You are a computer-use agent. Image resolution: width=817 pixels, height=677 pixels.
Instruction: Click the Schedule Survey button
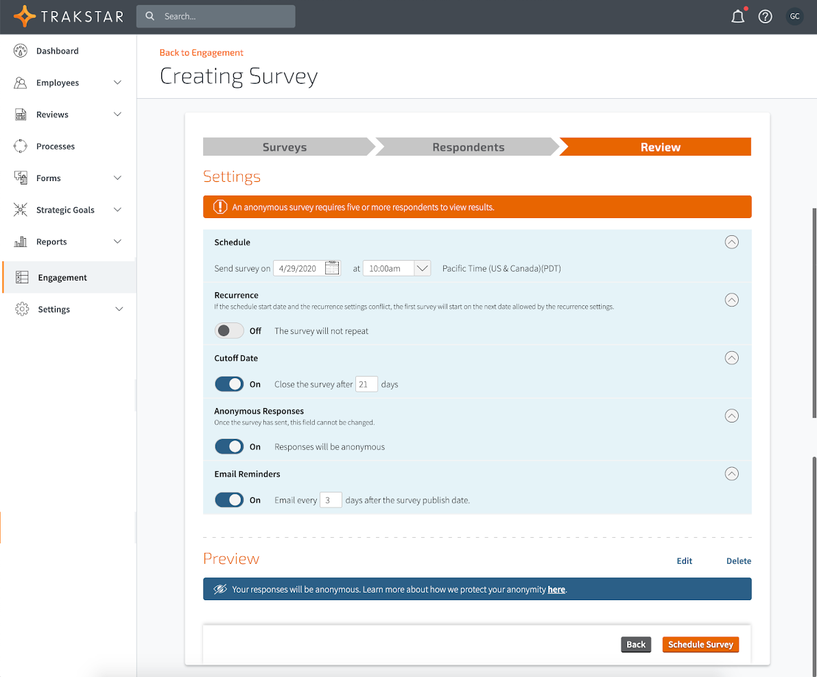pyautogui.click(x=700, y=644)
